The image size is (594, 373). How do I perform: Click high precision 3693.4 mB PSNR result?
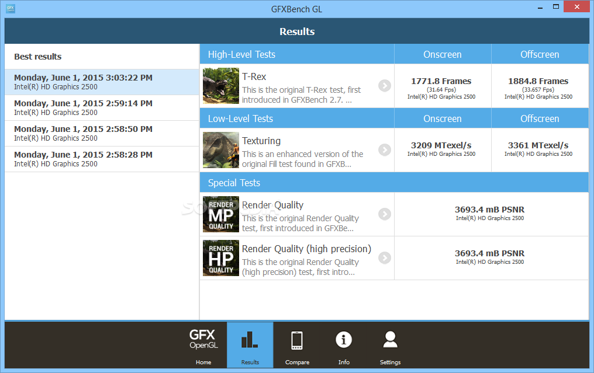click(x=490, y=253)
